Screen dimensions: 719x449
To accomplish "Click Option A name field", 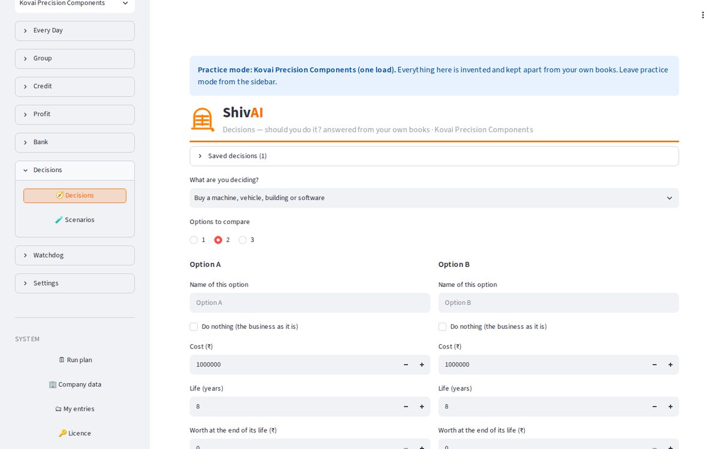I will [x=310, y=303].
